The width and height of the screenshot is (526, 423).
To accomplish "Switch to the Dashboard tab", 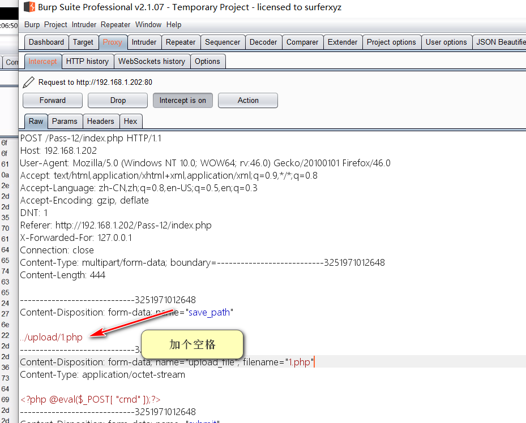I will click(46, 42).
